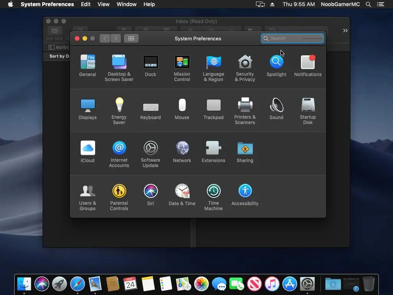Open Notes from the Dock
393x295 pixels.
(148, 284)
